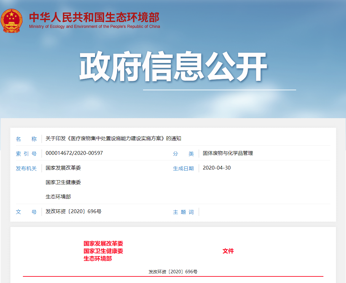Click the national emblem logo
The width and height of the screenshot is (346, 283).
(x=12, y=21)
